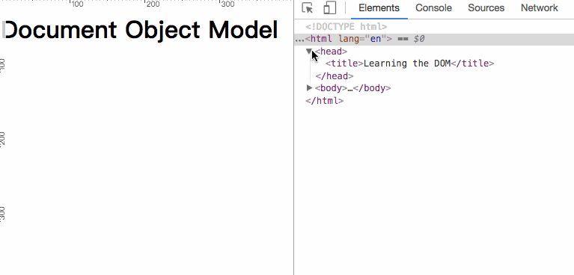574x275 pixels.
Task: Switch to the Console tab
Action: coord(433,8)
